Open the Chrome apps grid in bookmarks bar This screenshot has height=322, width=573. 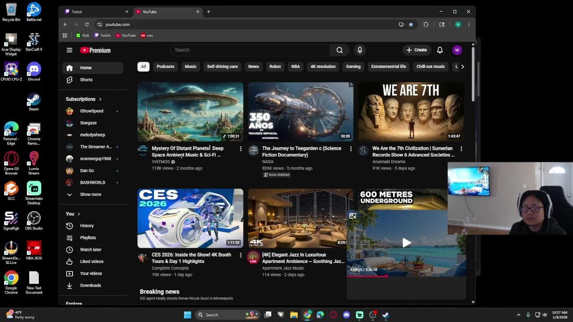pyautogui.click(x=65, y=35)
